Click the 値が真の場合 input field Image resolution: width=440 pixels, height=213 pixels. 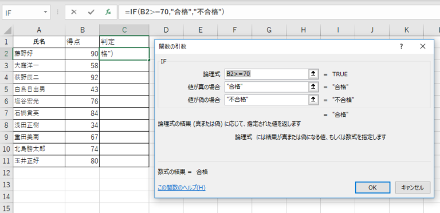pyautogui.click(x=266, y=87)
